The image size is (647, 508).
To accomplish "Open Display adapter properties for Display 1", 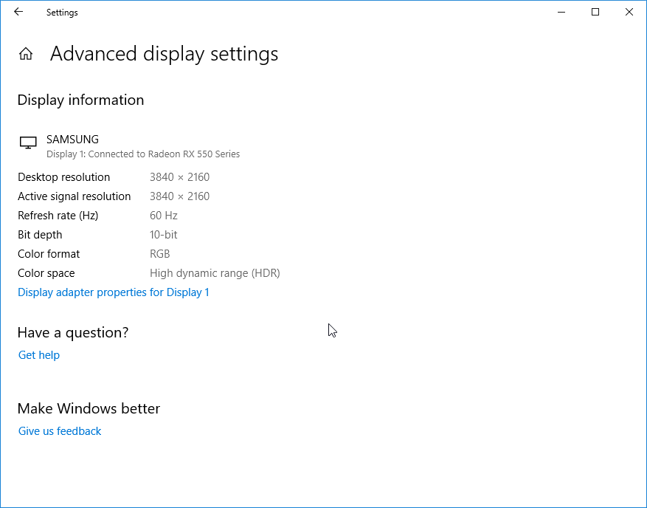I will coord(114,292).
